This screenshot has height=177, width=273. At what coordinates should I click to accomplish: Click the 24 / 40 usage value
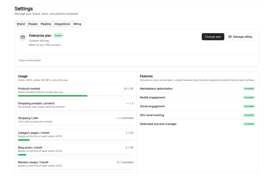129,88
